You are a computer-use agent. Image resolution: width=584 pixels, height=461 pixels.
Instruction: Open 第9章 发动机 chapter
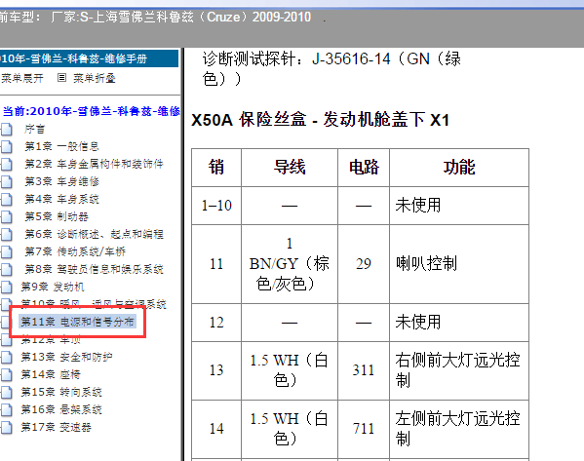point(53,287)
